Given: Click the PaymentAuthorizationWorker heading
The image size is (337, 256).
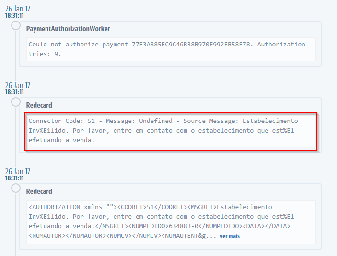Looking at the screenshot, I should (x=68, y=29).
